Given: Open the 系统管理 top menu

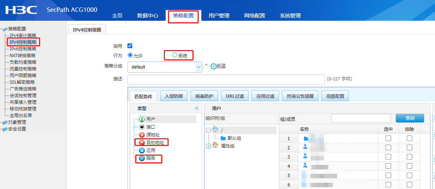Looking at the screenshot, I should 290,16.
